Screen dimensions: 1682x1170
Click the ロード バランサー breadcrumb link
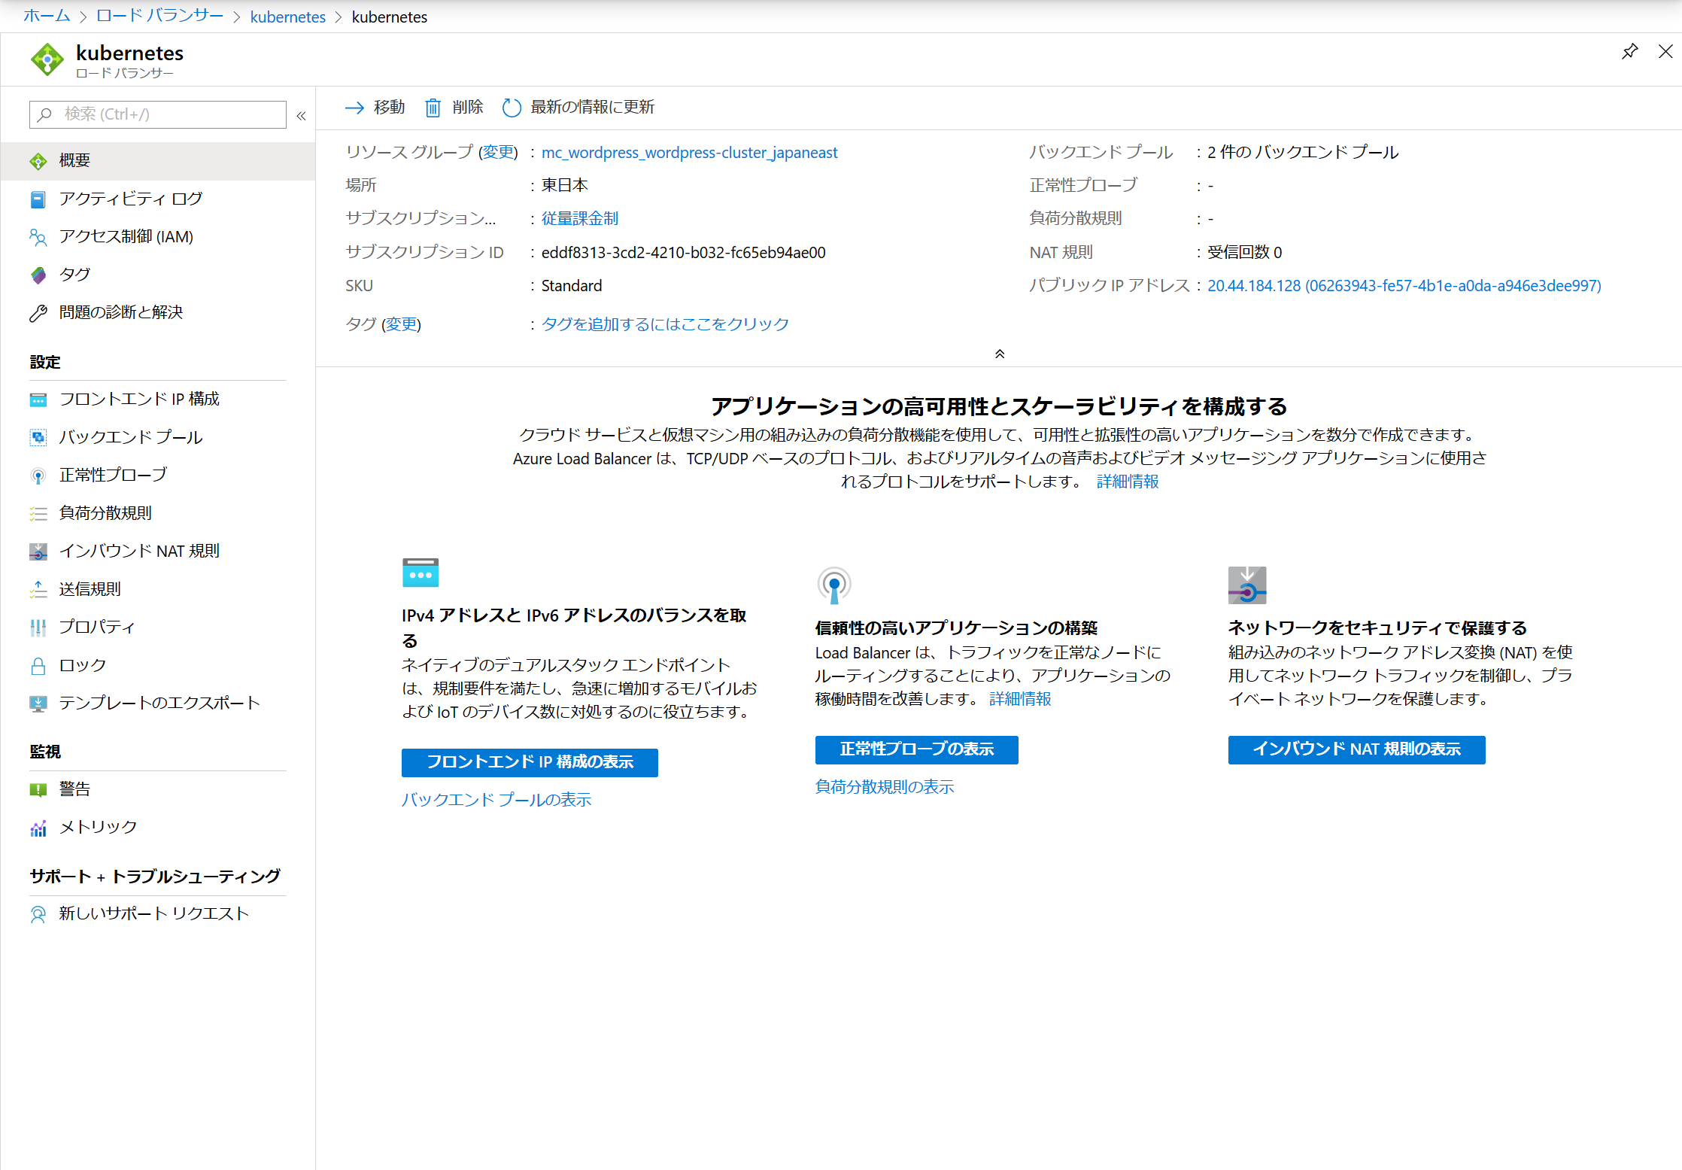(x=159, y=17)
